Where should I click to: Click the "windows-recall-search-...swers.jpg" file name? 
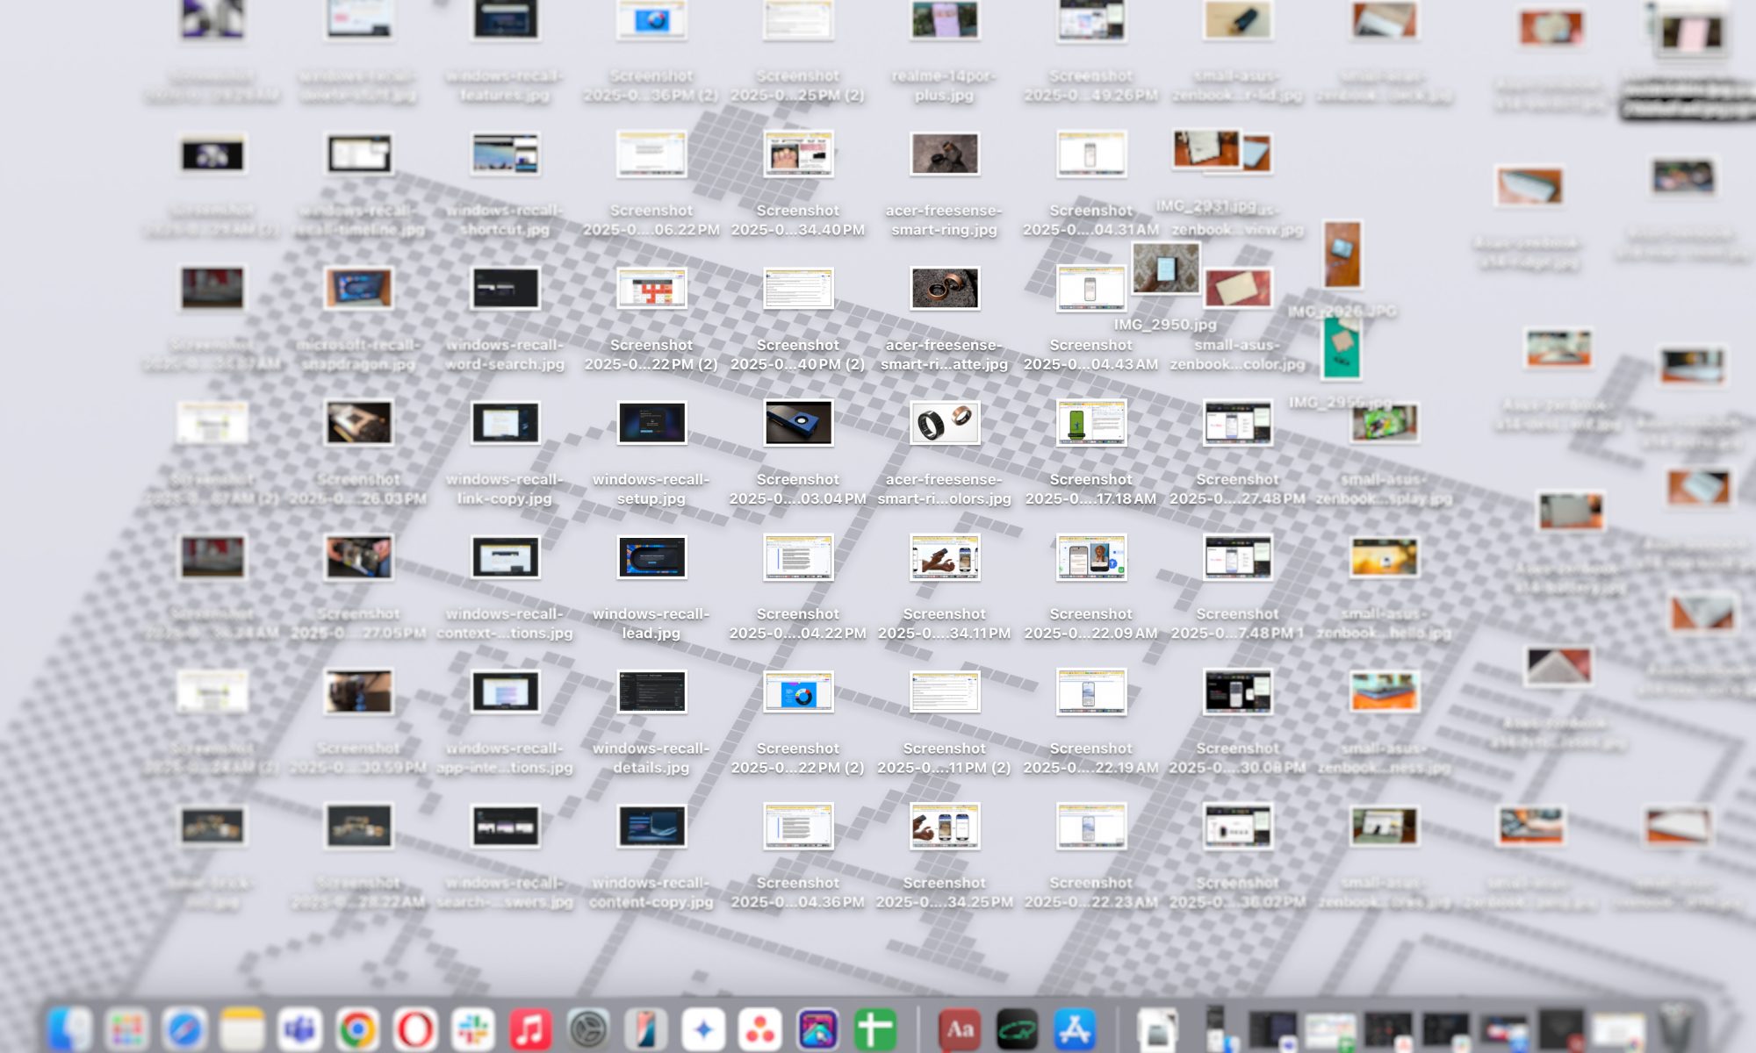click(x=505, y=892)
